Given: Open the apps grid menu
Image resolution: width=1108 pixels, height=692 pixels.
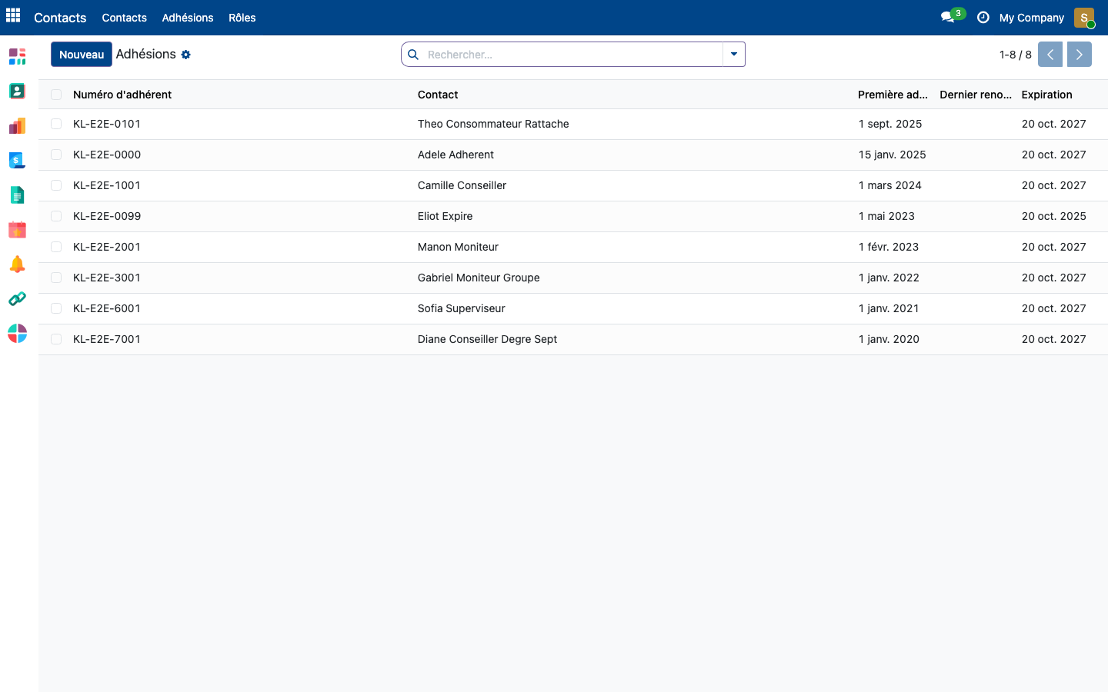Looking at the screenshot, I should pyautogui.click(x=13, y=15).
